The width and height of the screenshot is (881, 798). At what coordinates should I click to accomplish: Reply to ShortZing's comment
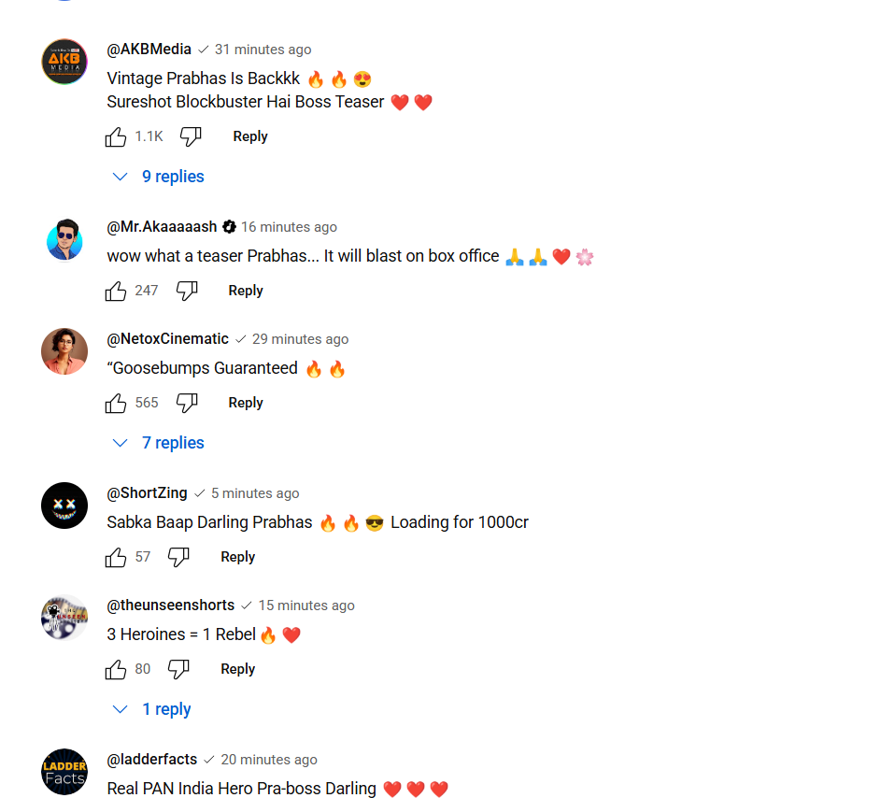coord(237,557)
